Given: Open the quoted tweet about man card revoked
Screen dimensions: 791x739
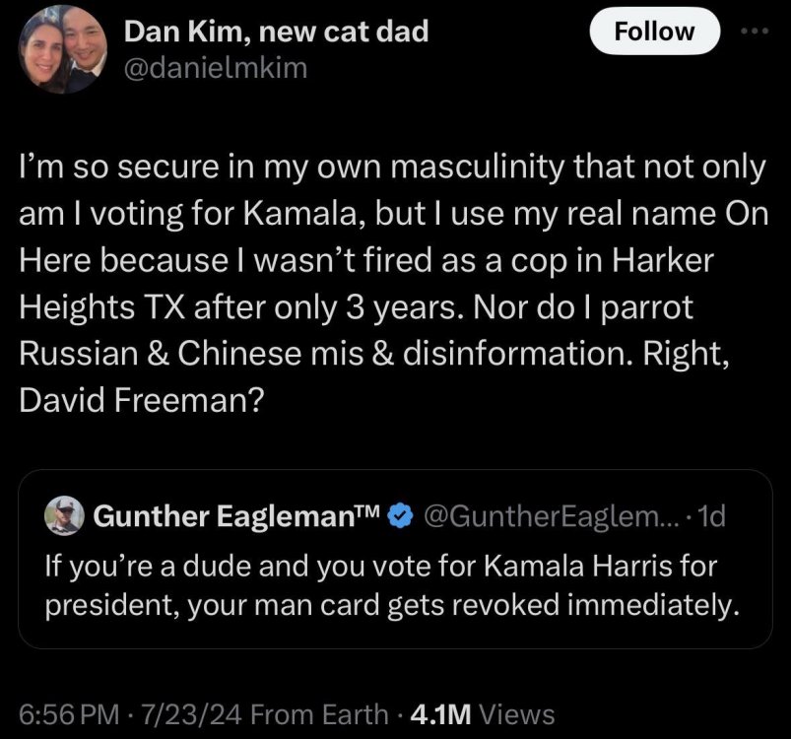Looking at the screenshot, I should click(x=393, y=584).
